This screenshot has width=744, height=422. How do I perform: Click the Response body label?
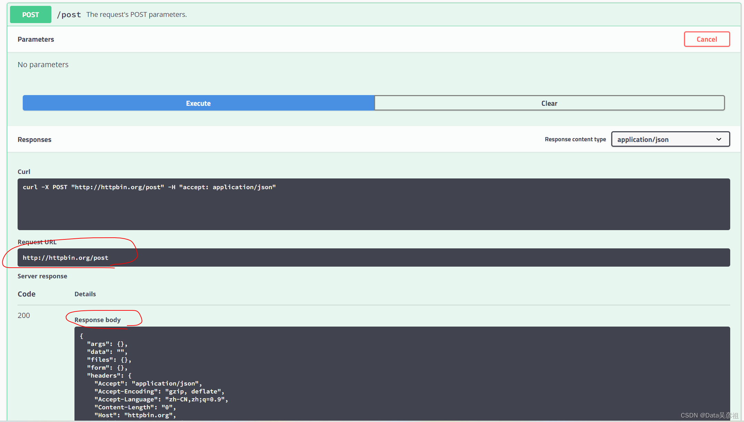[x=98, y=320]
